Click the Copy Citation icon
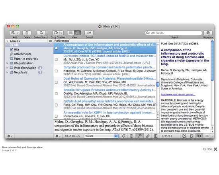This screenshot has height=175, width=219. [56, 33]
